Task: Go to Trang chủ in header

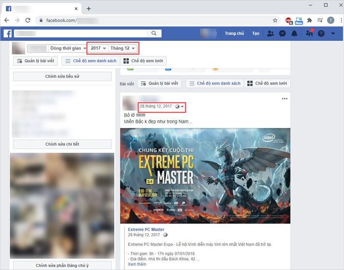Action: (x=234, y=33)
